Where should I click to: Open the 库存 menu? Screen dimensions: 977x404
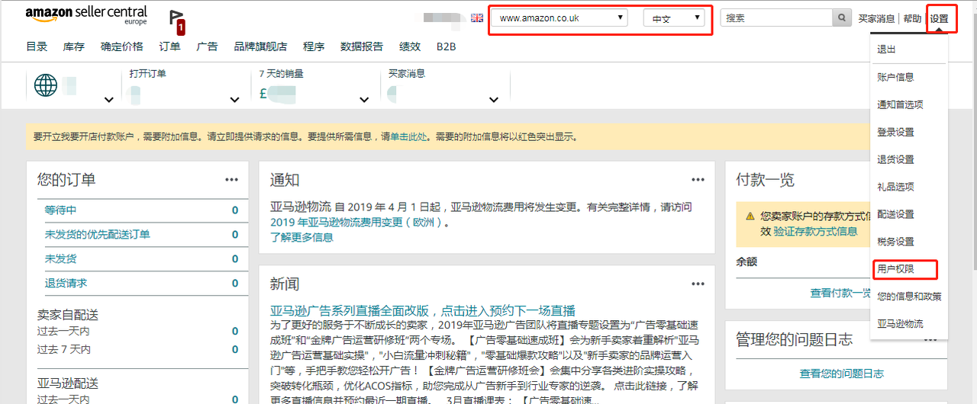coord(74,46)
